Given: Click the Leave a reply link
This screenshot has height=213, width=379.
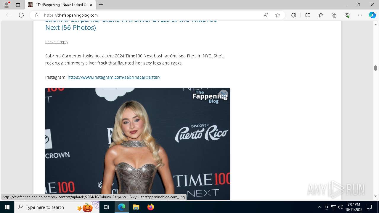Looking at the screenshot, I should pos(57,42).
